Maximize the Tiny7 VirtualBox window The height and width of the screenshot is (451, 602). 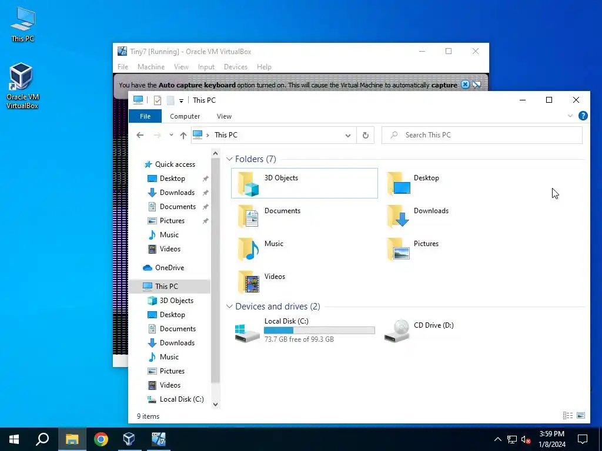(449, 52)
